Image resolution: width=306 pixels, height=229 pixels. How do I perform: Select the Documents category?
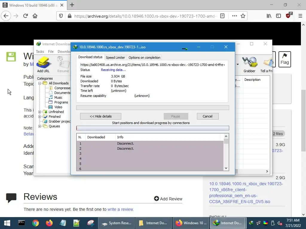[x=62, y=93]
